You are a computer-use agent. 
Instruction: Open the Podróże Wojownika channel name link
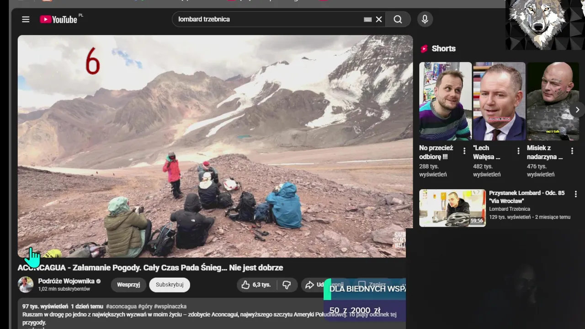tap(66, 281)
